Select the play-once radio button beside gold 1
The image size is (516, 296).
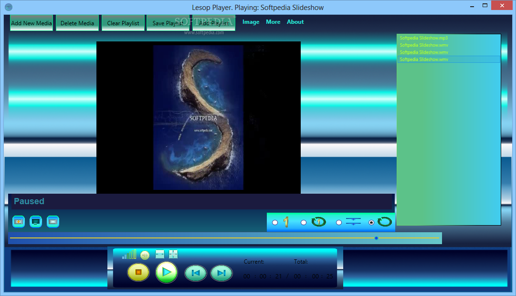[x=275, y=223]
